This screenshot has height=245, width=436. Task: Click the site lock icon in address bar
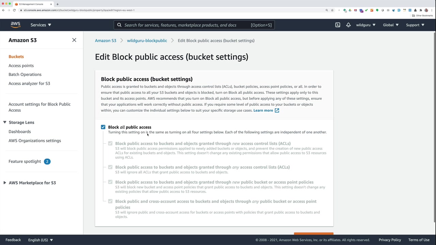[21, 10]
